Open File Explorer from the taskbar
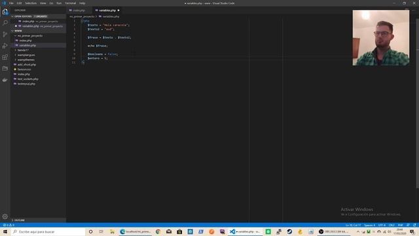Viewport: 419px width, 236px height. click(112, 231)
